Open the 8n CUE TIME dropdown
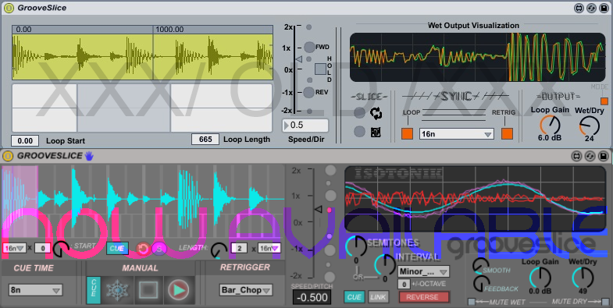The image size is (613, 308). coord(35,290)
